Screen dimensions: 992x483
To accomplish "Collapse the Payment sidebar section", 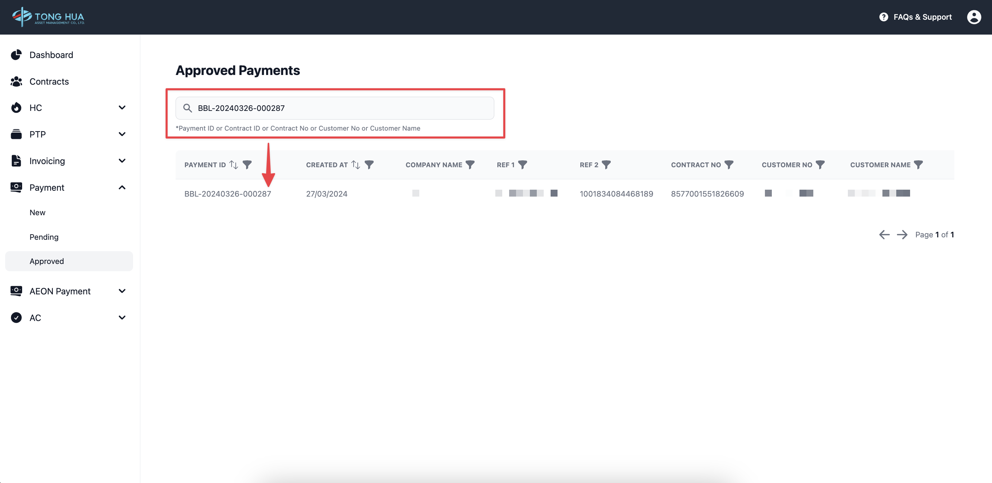I will (122, 187).
